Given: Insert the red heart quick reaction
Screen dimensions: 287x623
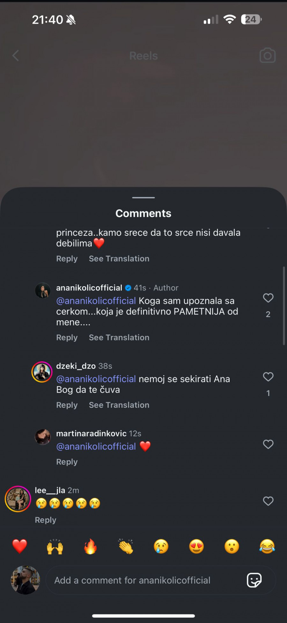Looking at the screenshot, I should coord(19,546).
